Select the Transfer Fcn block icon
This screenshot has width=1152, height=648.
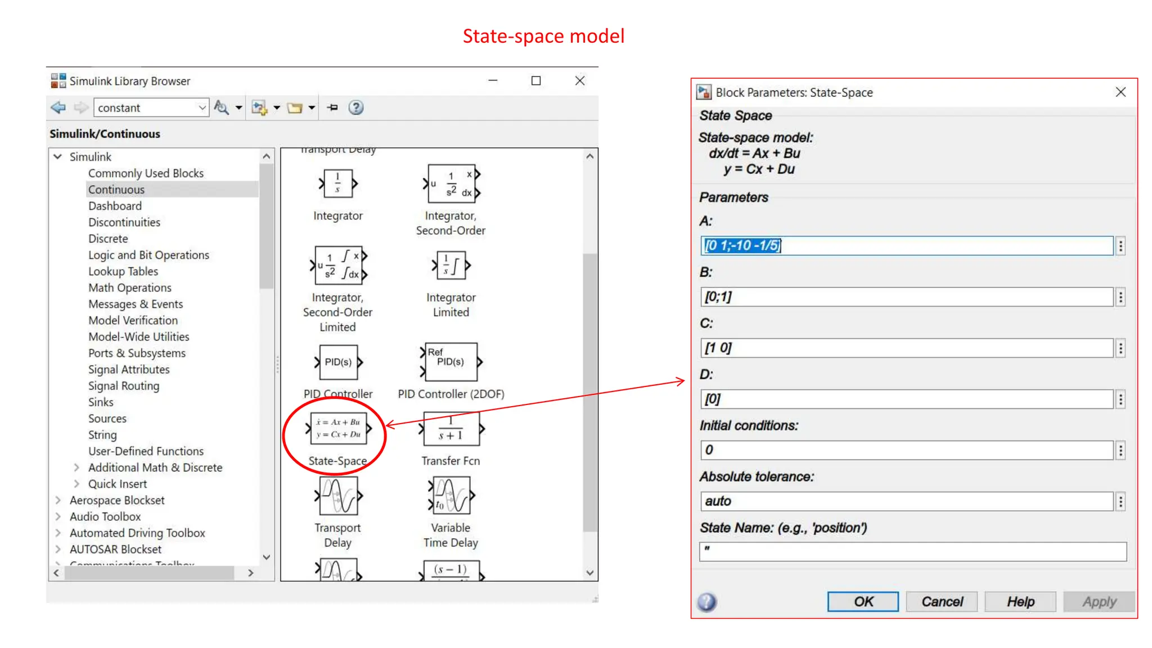pos(452,429)
